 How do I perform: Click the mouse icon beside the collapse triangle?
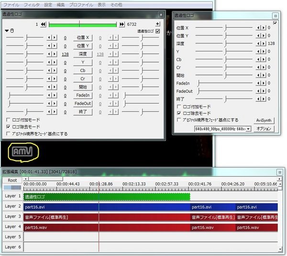12,31
